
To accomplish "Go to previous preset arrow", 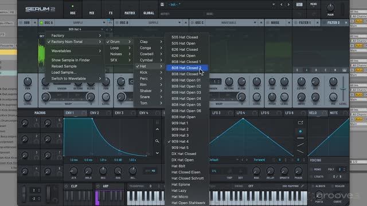I will [282, 5].
